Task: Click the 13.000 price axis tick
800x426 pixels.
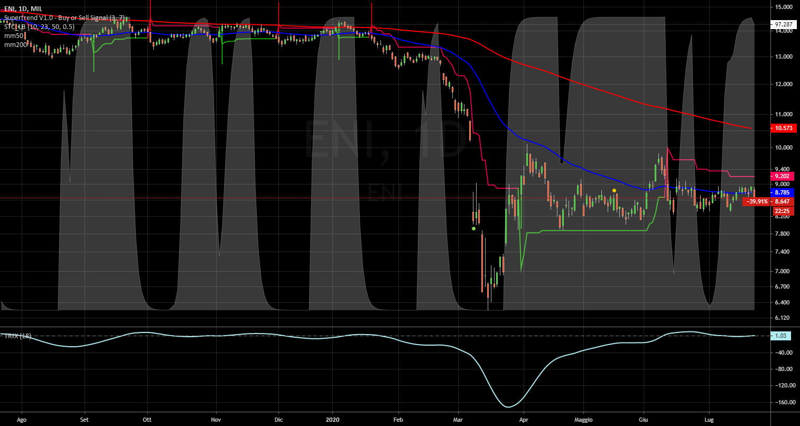Action: point(784,57)
